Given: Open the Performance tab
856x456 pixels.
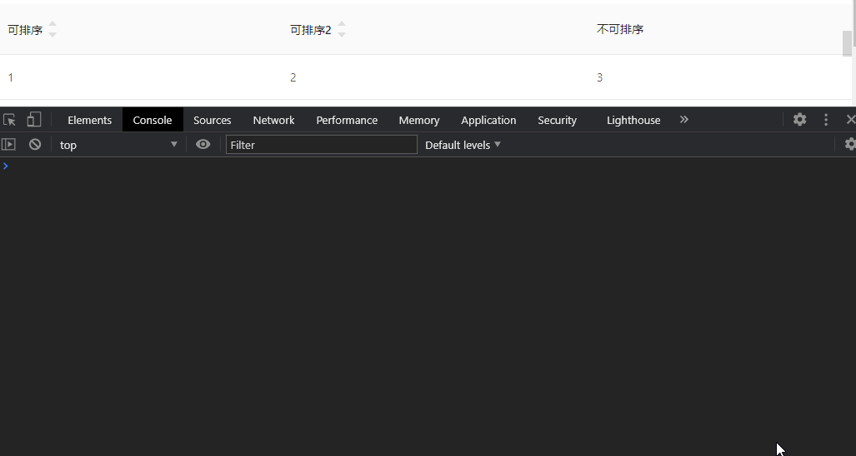Looking at the screenshot, I should (x=347, y=120).
